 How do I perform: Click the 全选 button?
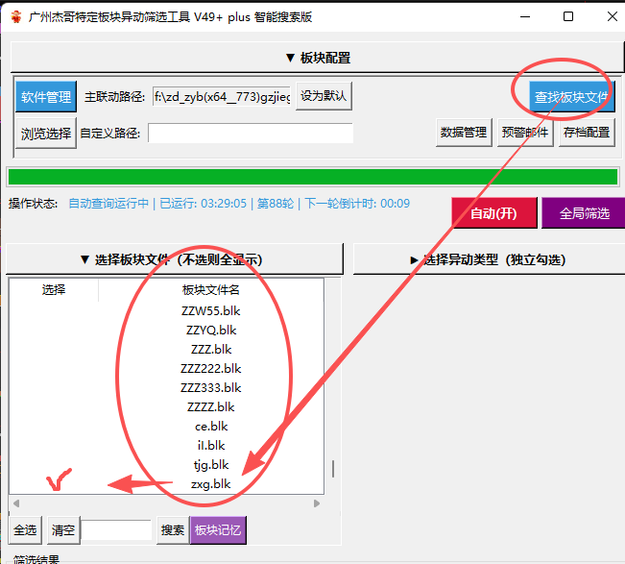[25, 529]
